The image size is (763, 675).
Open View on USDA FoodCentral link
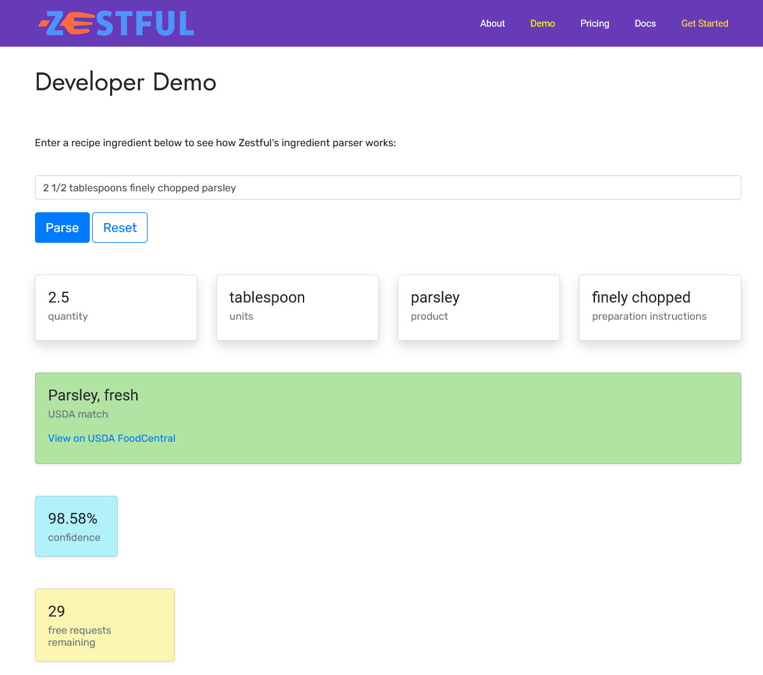click(111, 439)
